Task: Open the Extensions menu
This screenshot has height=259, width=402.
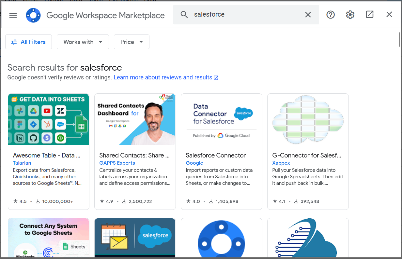Action: tap(123, 1)
